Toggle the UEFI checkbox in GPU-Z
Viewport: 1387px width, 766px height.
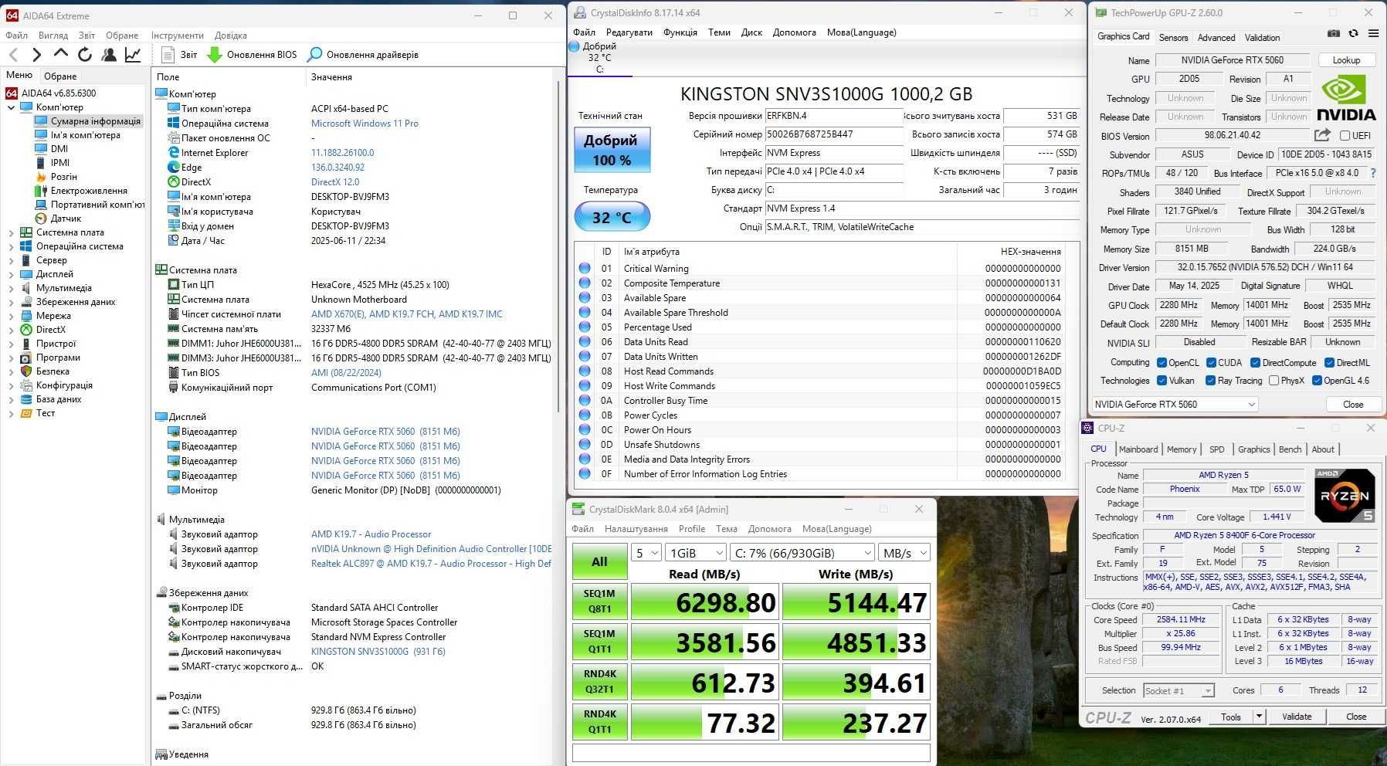pos(1345,136)
